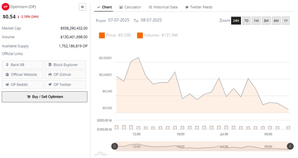Click the From date field 07-07-2025
The height and width of the screenshot is (158, 298).
tap(118, 20)
